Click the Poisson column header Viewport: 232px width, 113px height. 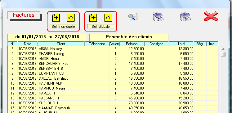click(x=132, y=44)
